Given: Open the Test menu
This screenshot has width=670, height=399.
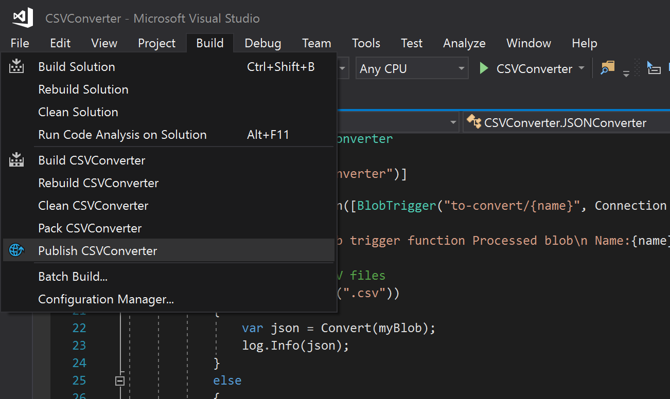Looking at the screenshot, I should click(412, 43).
